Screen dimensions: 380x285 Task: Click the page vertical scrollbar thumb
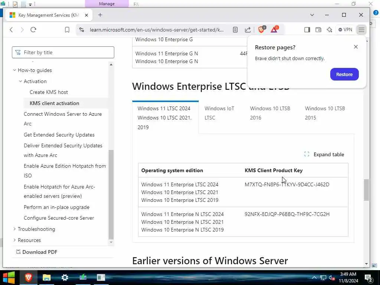(366, 190)
